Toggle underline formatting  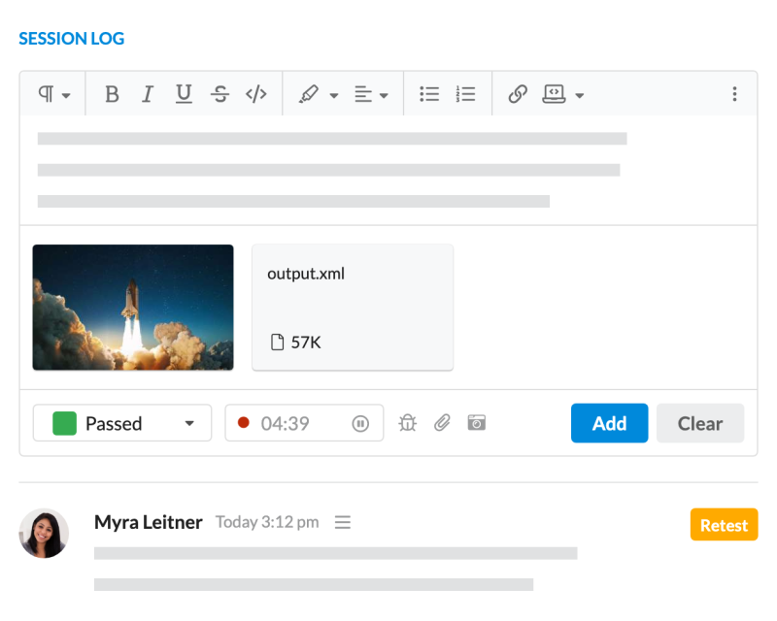pyautogui.click(x=184, y=93)
